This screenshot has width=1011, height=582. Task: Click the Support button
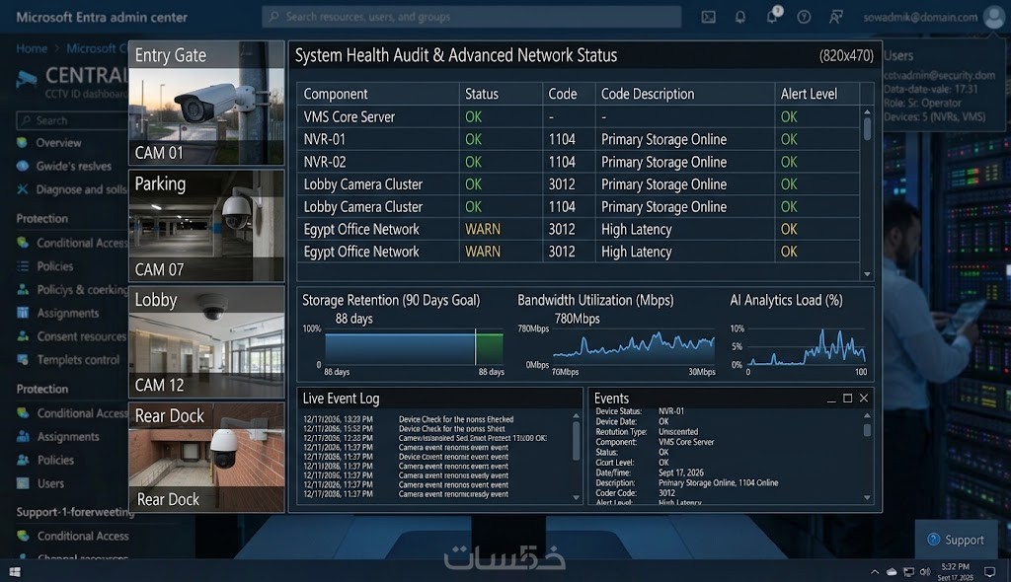(x=956, y=540)
